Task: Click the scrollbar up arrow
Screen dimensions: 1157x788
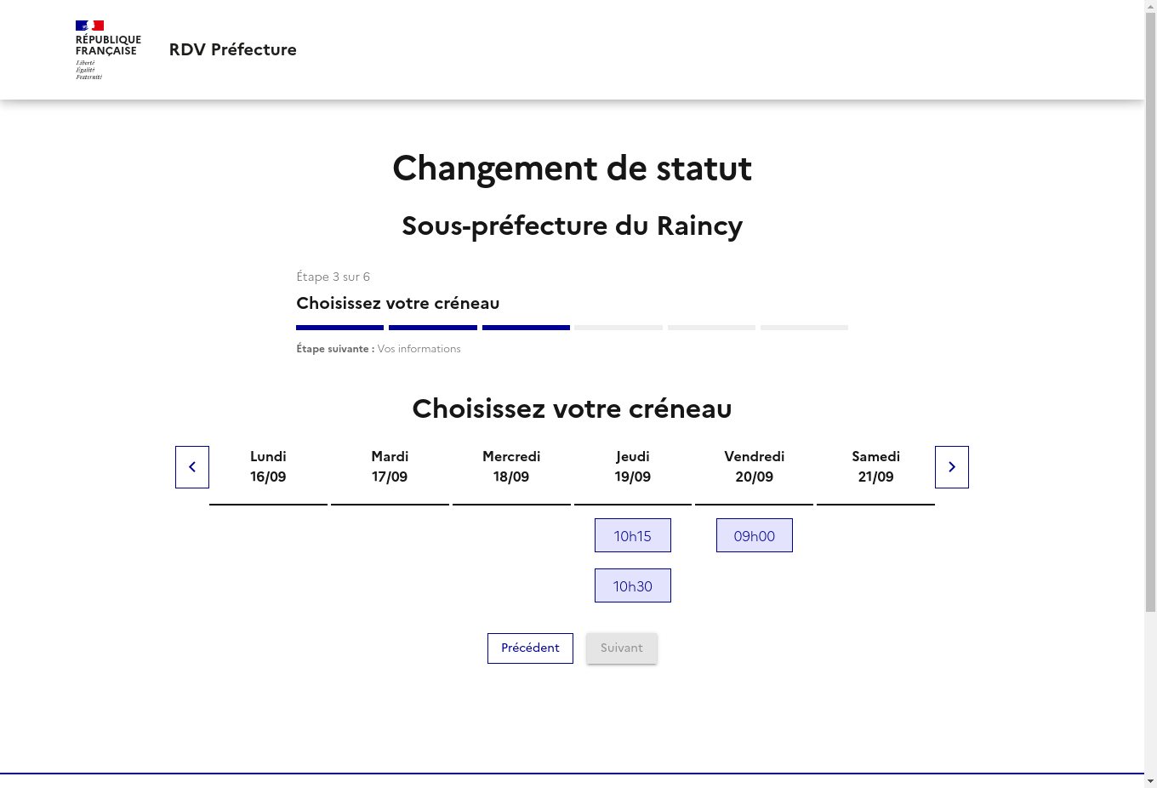Action: tap(1150, 6)
